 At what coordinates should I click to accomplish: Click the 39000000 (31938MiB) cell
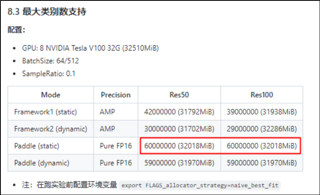click(x=262, y=112)
